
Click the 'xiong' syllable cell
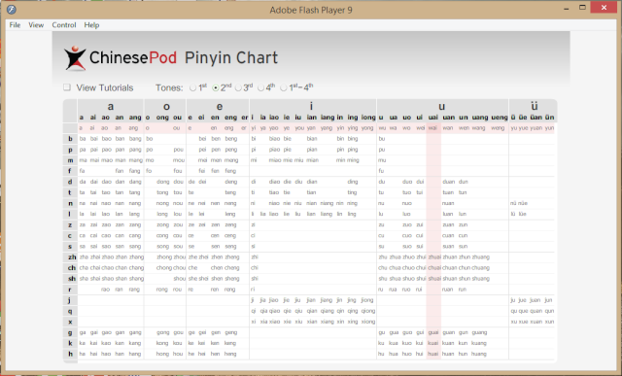[367, 322]
